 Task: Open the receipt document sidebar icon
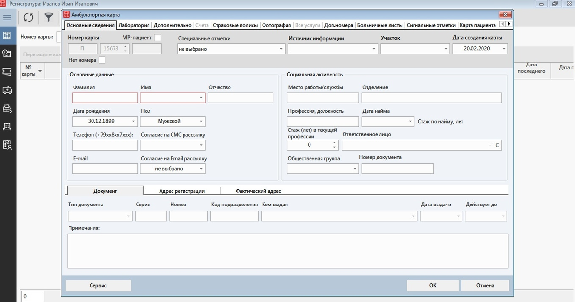7,127
